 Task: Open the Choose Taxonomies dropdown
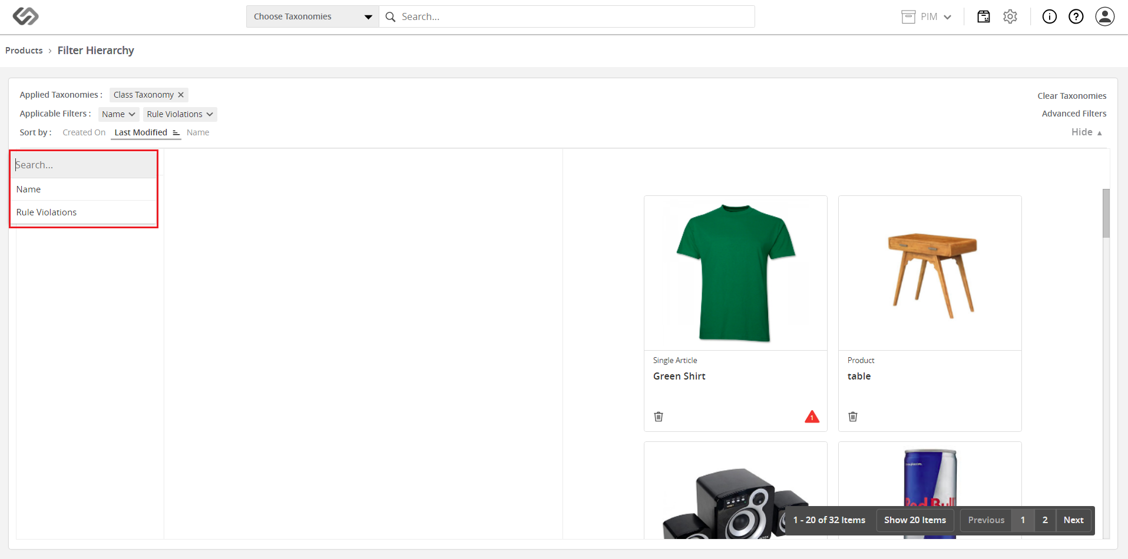(313, 16)
